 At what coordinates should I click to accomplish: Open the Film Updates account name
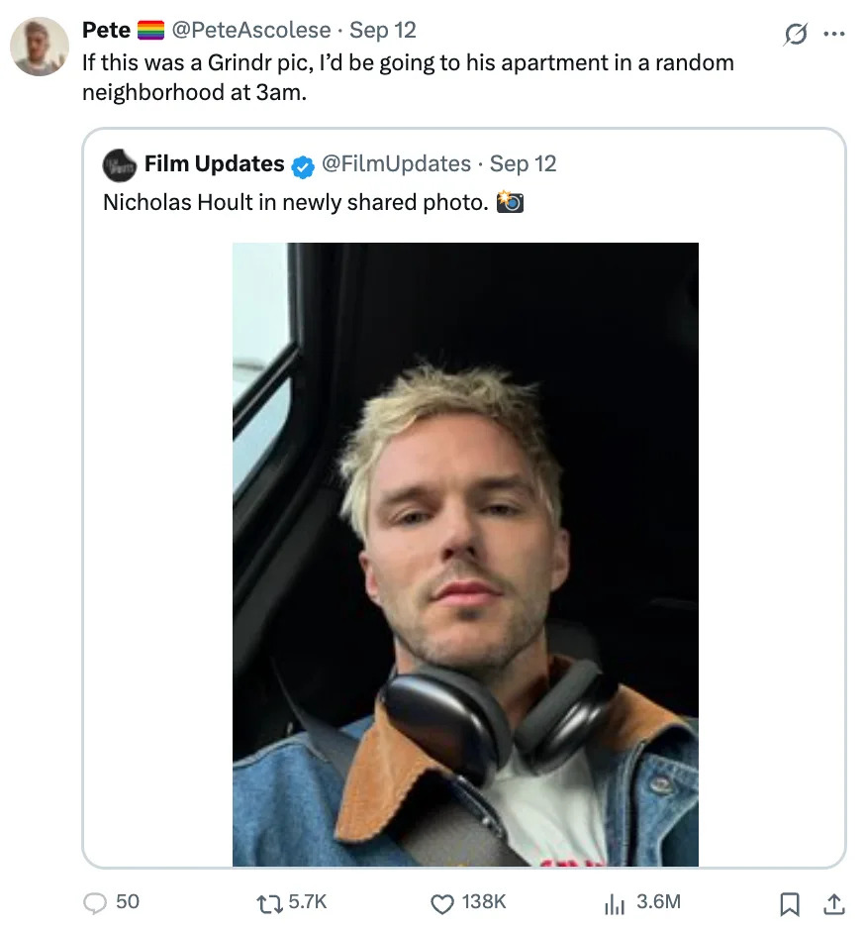point(214,163)
